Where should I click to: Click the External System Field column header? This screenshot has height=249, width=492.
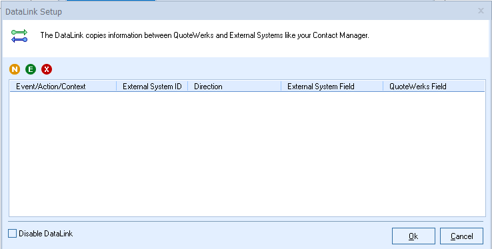[332, 87]
